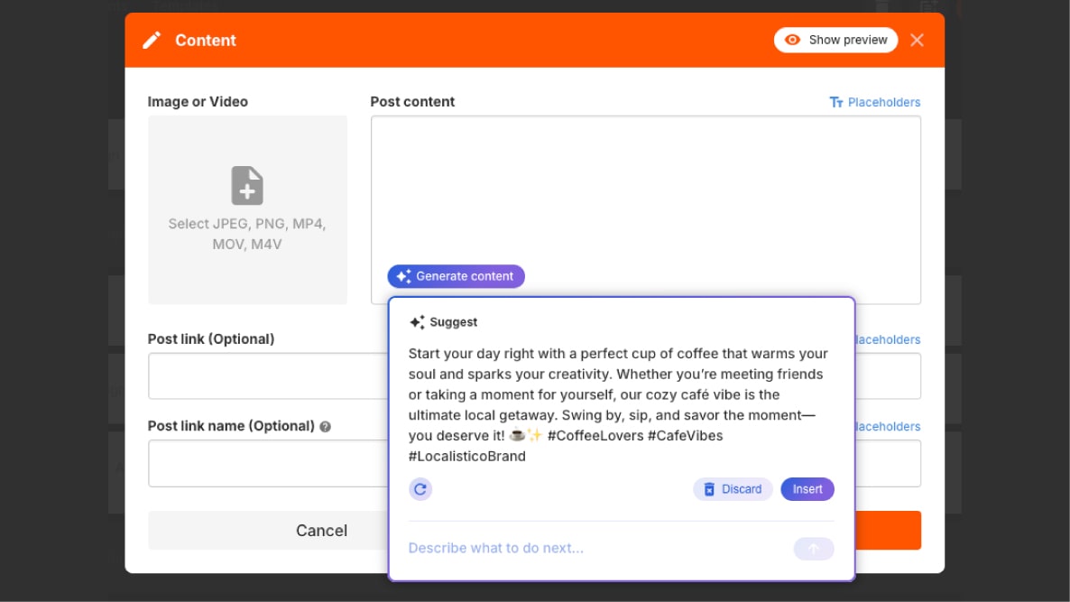1070x602 pixels.
Task: Cancel the content editing dialog
Action: [268, 531]
